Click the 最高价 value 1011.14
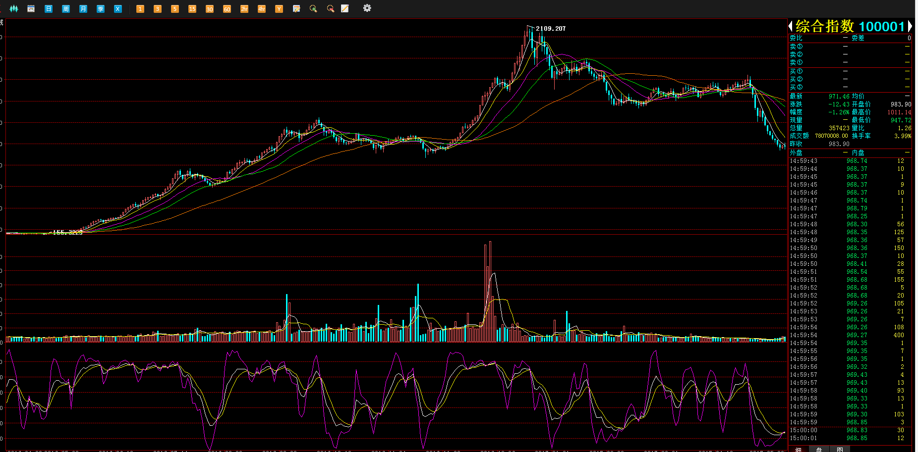The width and height of the screenshot is (918, 452). click(x=899, y=112)
